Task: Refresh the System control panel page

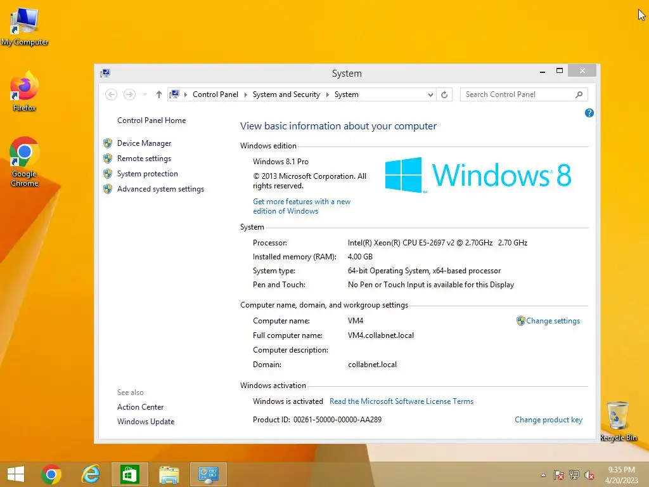Action: [444, 95]
